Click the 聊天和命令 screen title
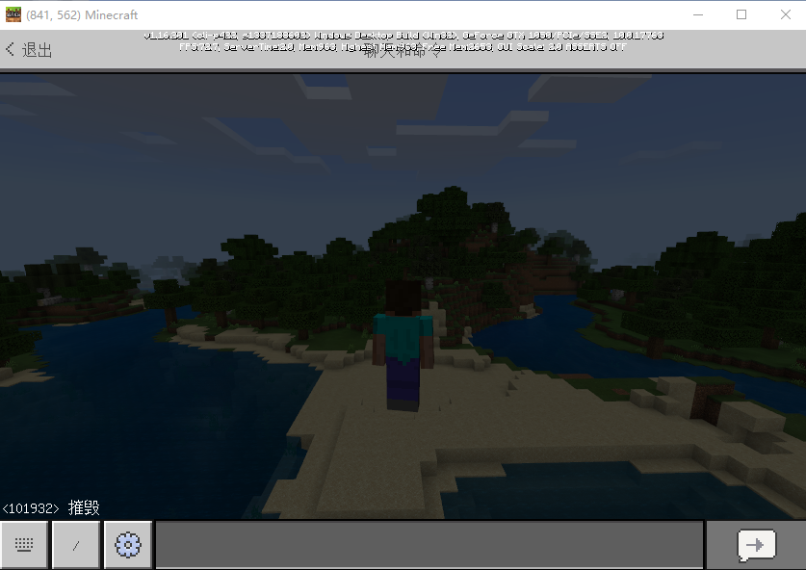The width and height of the screenshot is (806, 570). [402, 50]
